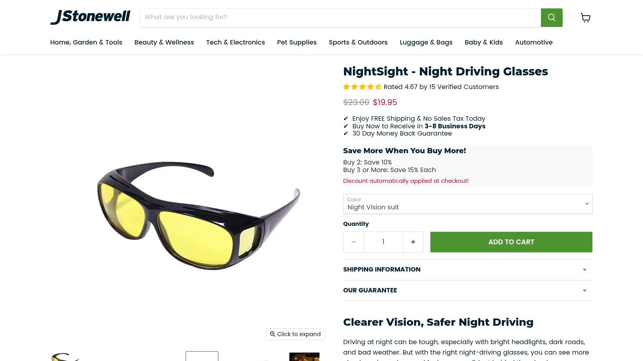Open verified customers rating link
The height and width of the screenshot is (361, 643).
(x=441, y=87)
